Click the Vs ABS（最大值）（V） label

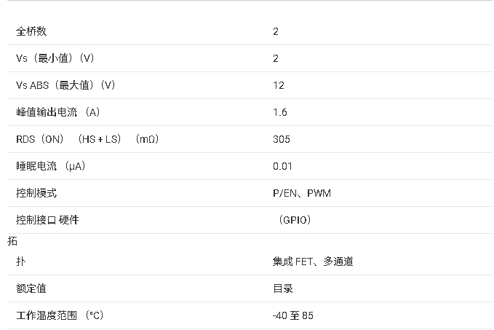pyautogui.click(x=65, y=85)
